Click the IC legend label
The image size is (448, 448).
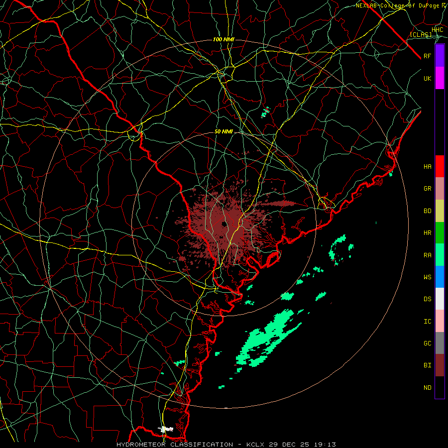[428, 322]
